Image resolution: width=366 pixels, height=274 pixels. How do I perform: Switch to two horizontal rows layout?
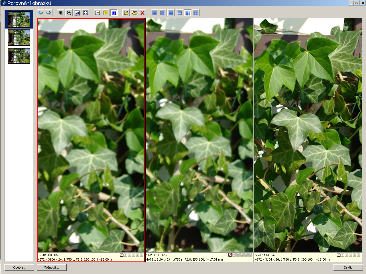point(163,13)
